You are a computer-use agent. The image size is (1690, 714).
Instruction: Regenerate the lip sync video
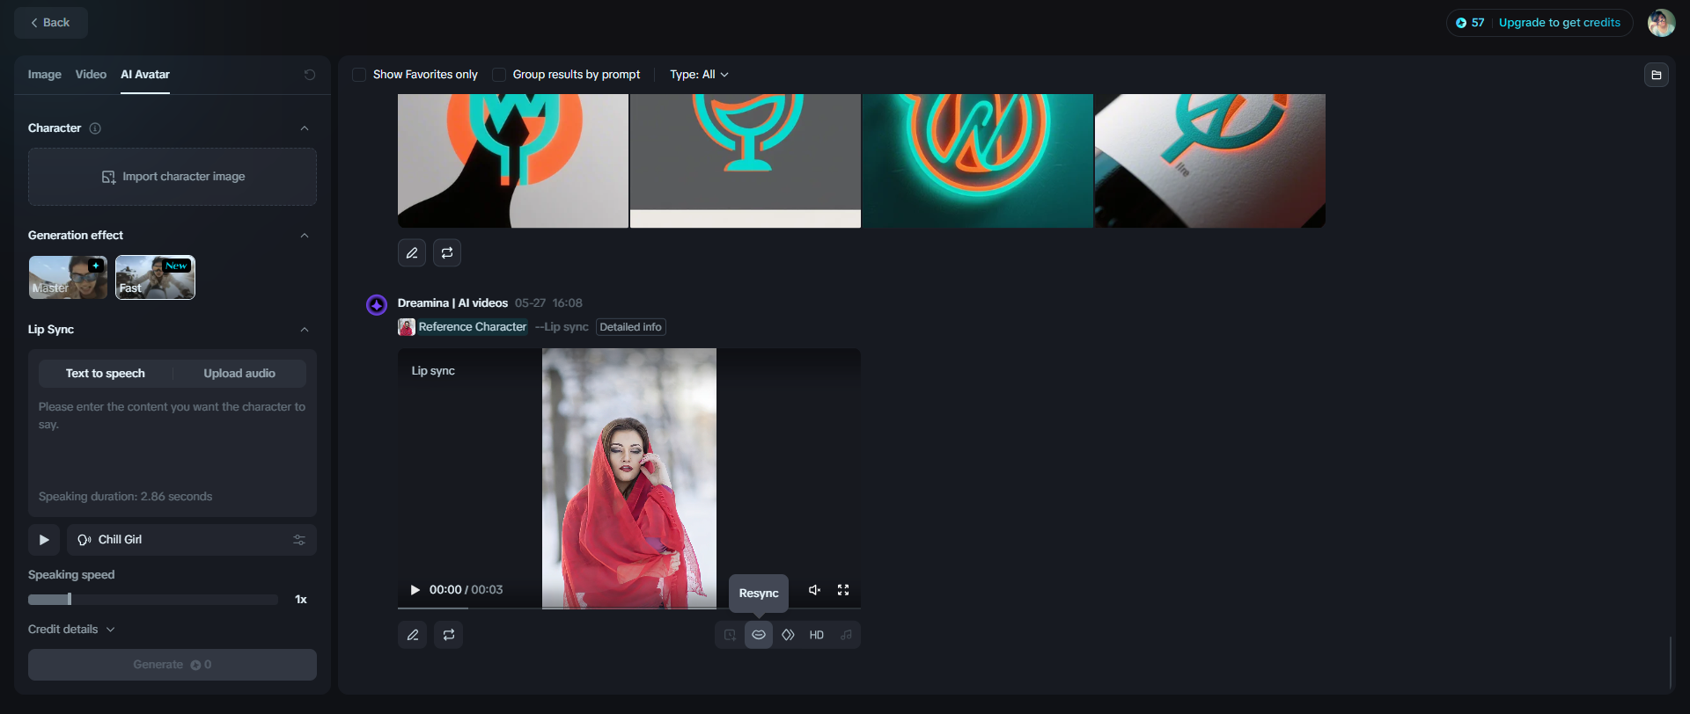tap(449, 635)
